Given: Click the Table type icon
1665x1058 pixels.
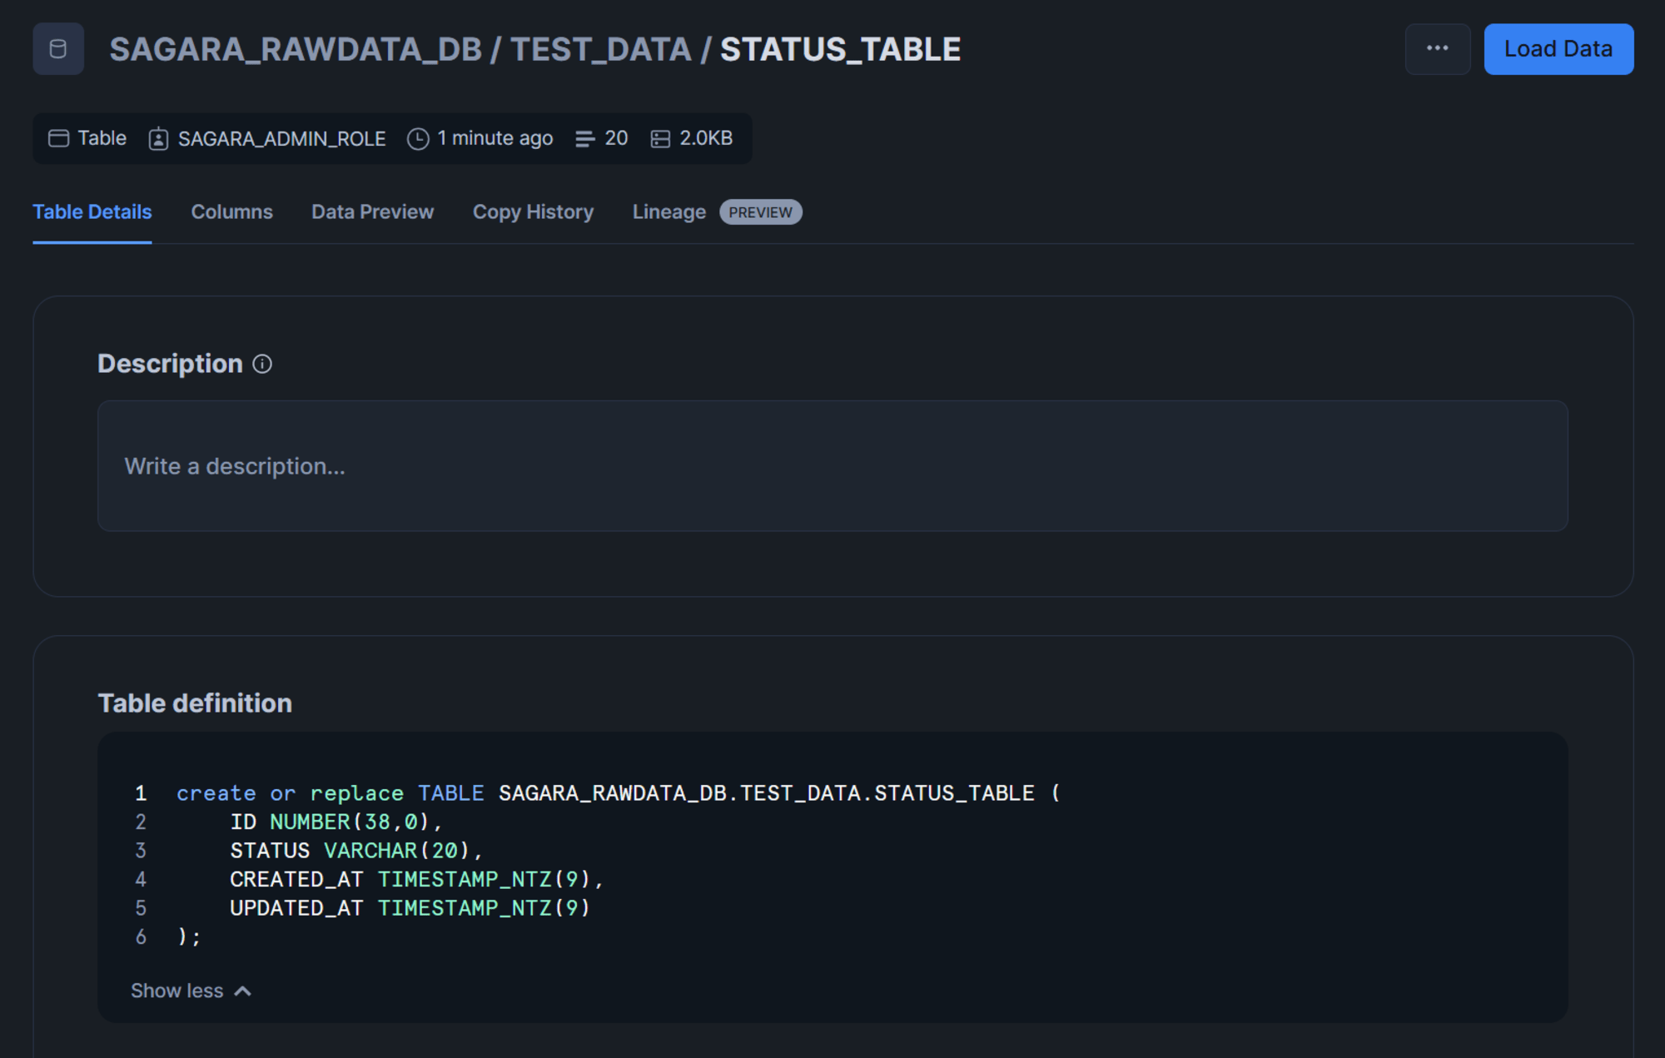Looking at the screenshot, I should (x=58, y=138).
